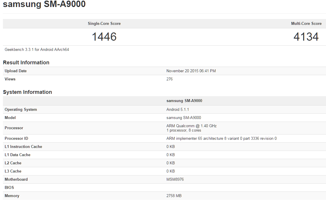Click the samsung SM-A9000 page title link
Viewport: 326px width, 200px height.
coord(44,4)
